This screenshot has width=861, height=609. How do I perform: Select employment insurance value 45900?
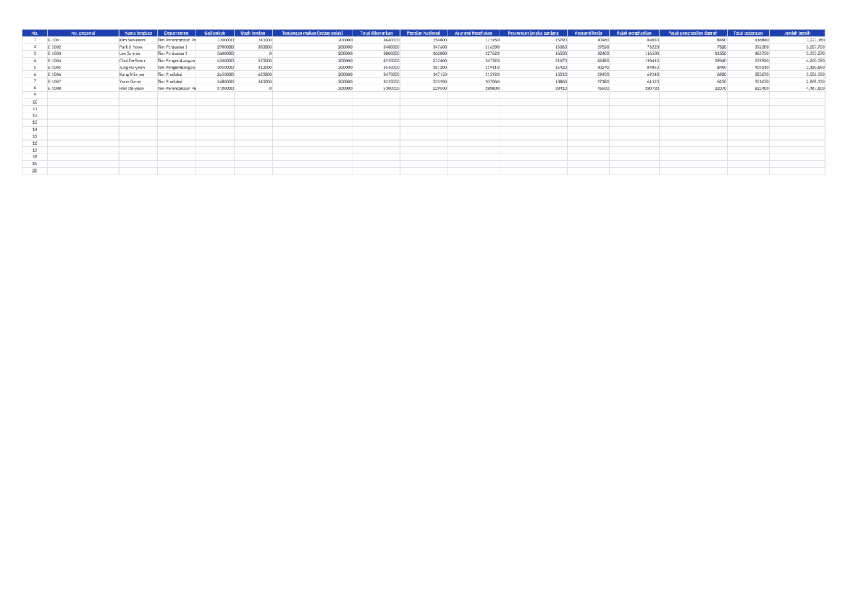coord(588,89)
